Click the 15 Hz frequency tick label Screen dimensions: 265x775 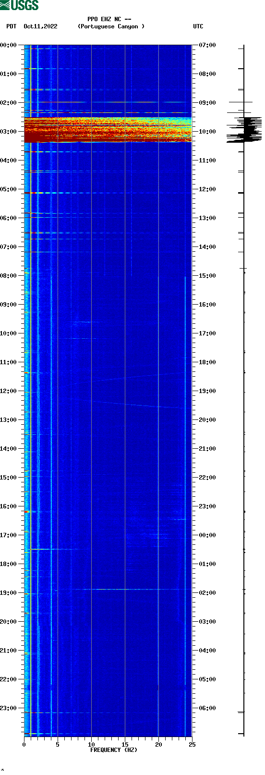[125, 745]
